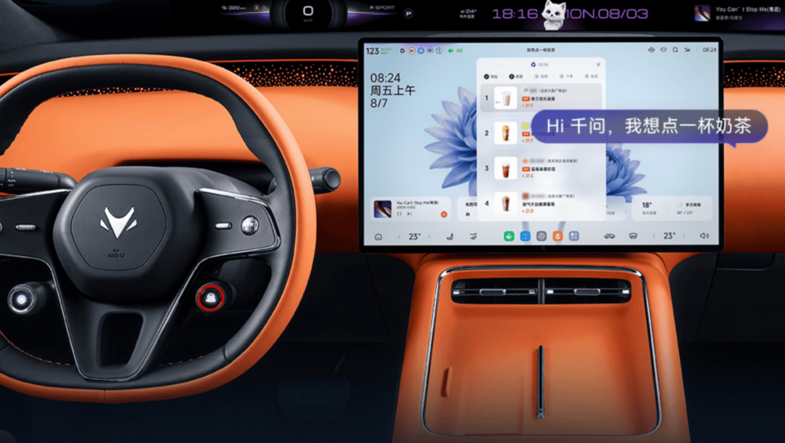Open the orange app in the dock
The width and height of the screenshot is (785, 443).
click(557, 236)
